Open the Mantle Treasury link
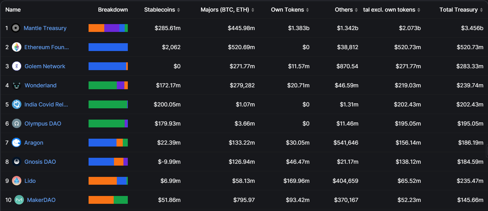488x211 pixels. click(x=45, y=28)
